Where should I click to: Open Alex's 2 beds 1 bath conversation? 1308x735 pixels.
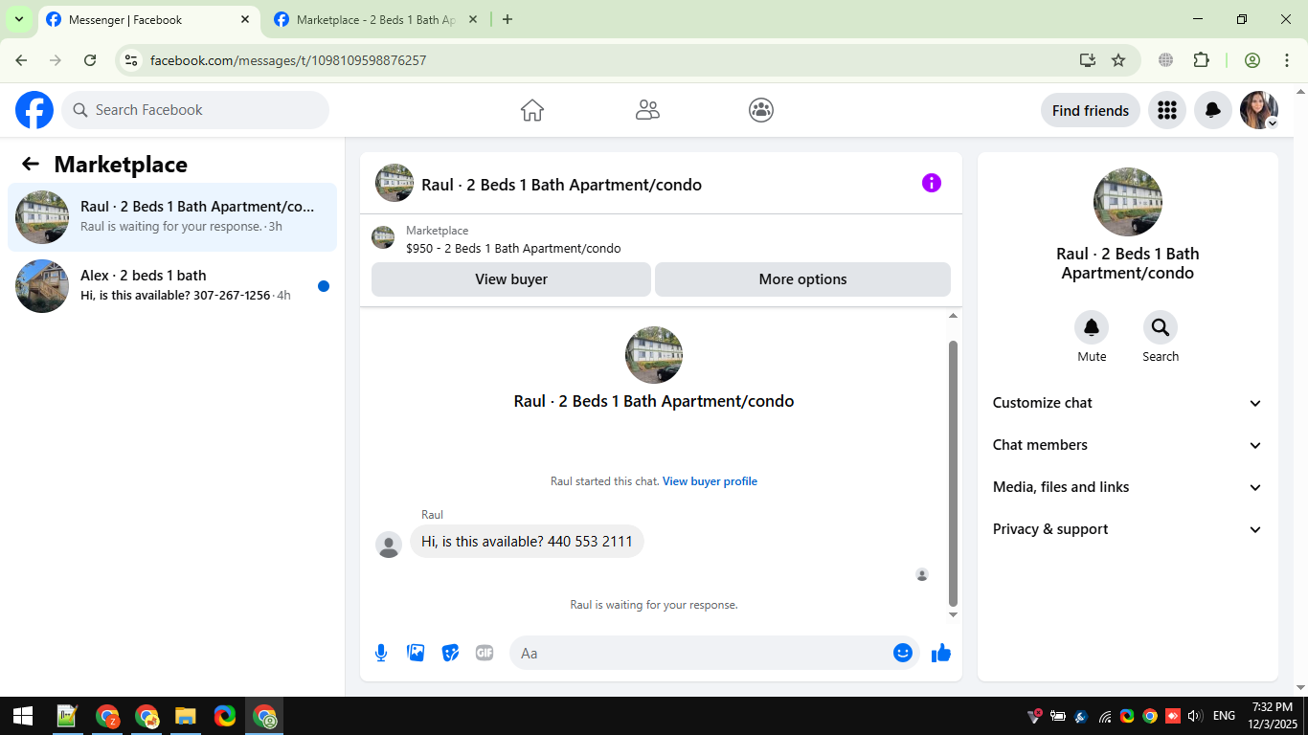(x=172, y=286)
